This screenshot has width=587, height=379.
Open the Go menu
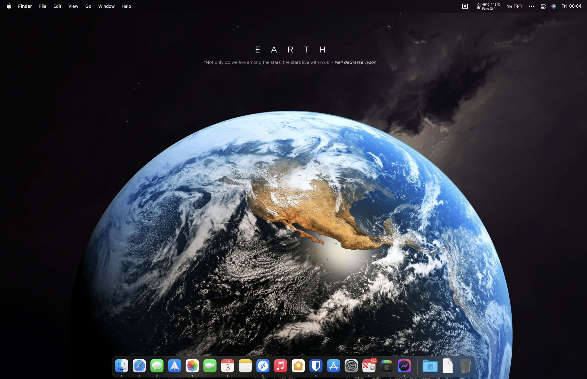88,6
